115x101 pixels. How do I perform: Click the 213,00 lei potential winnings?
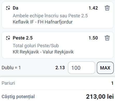pos(100,97)
